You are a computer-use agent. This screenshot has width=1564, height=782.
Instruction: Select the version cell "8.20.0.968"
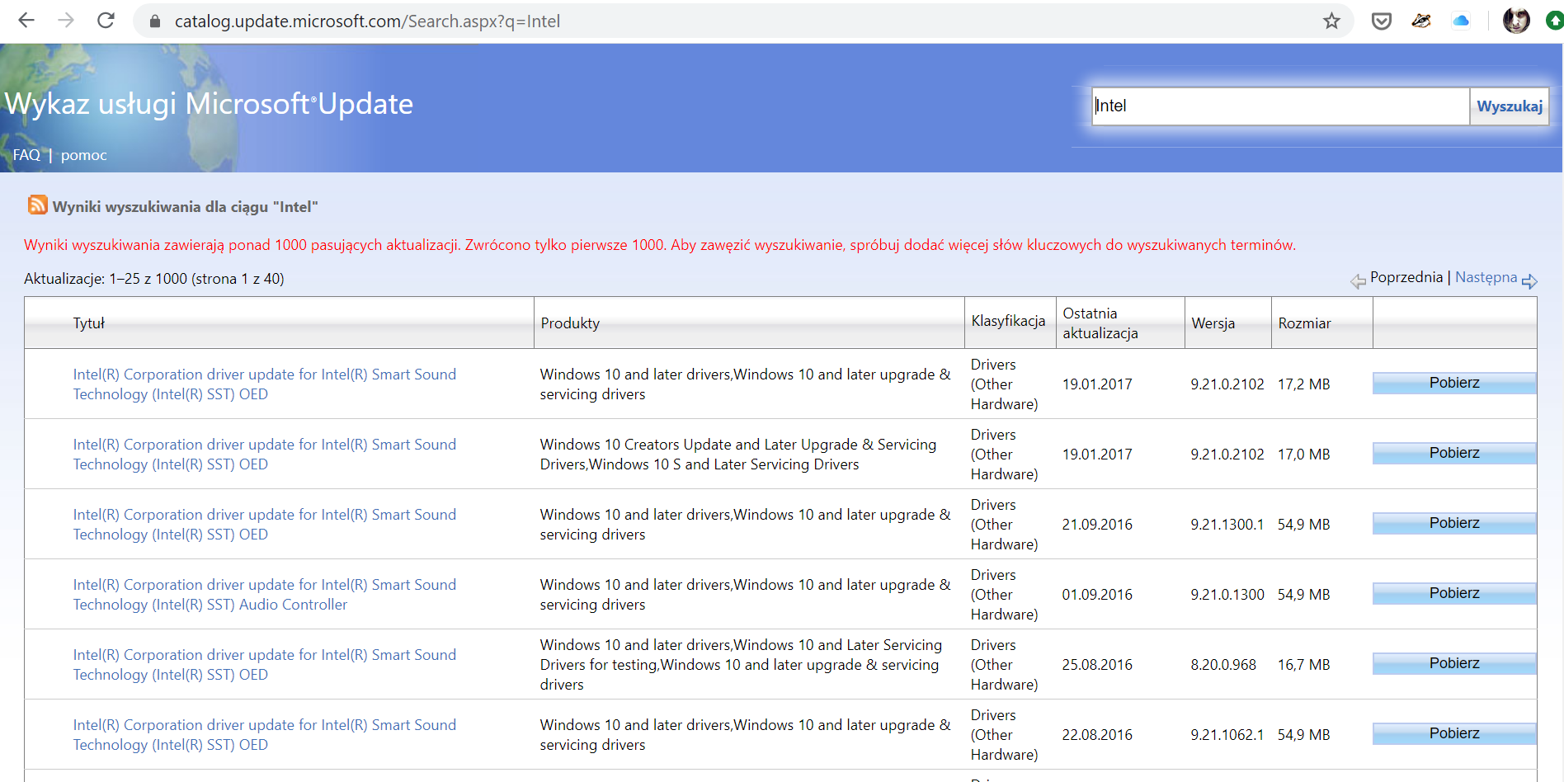coord(1223,665)
